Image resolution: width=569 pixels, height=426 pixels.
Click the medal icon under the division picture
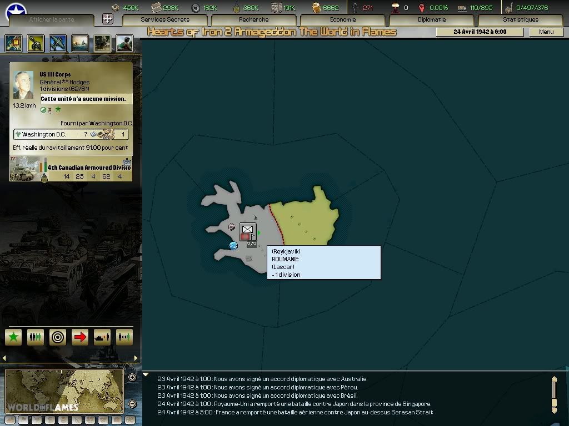(x=44, y=178)
